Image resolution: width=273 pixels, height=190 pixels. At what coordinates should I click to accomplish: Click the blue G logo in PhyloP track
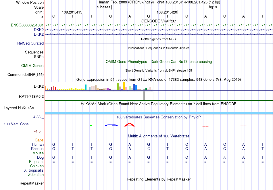[111, 125]
